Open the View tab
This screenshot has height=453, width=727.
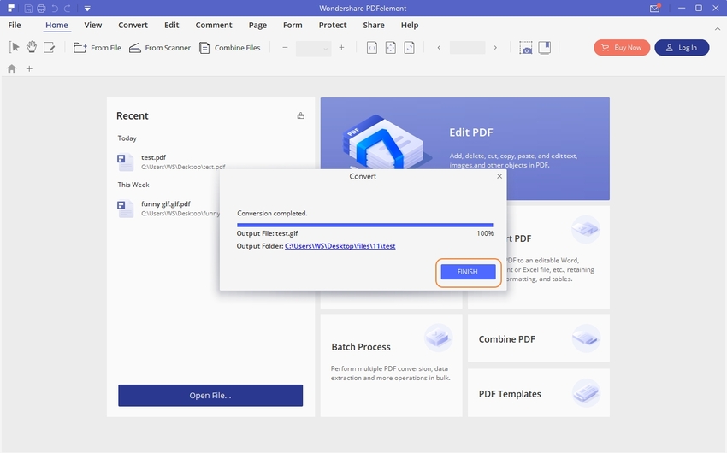(92, 25)
